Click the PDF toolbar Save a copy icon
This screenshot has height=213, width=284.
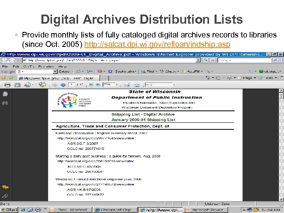17,84
